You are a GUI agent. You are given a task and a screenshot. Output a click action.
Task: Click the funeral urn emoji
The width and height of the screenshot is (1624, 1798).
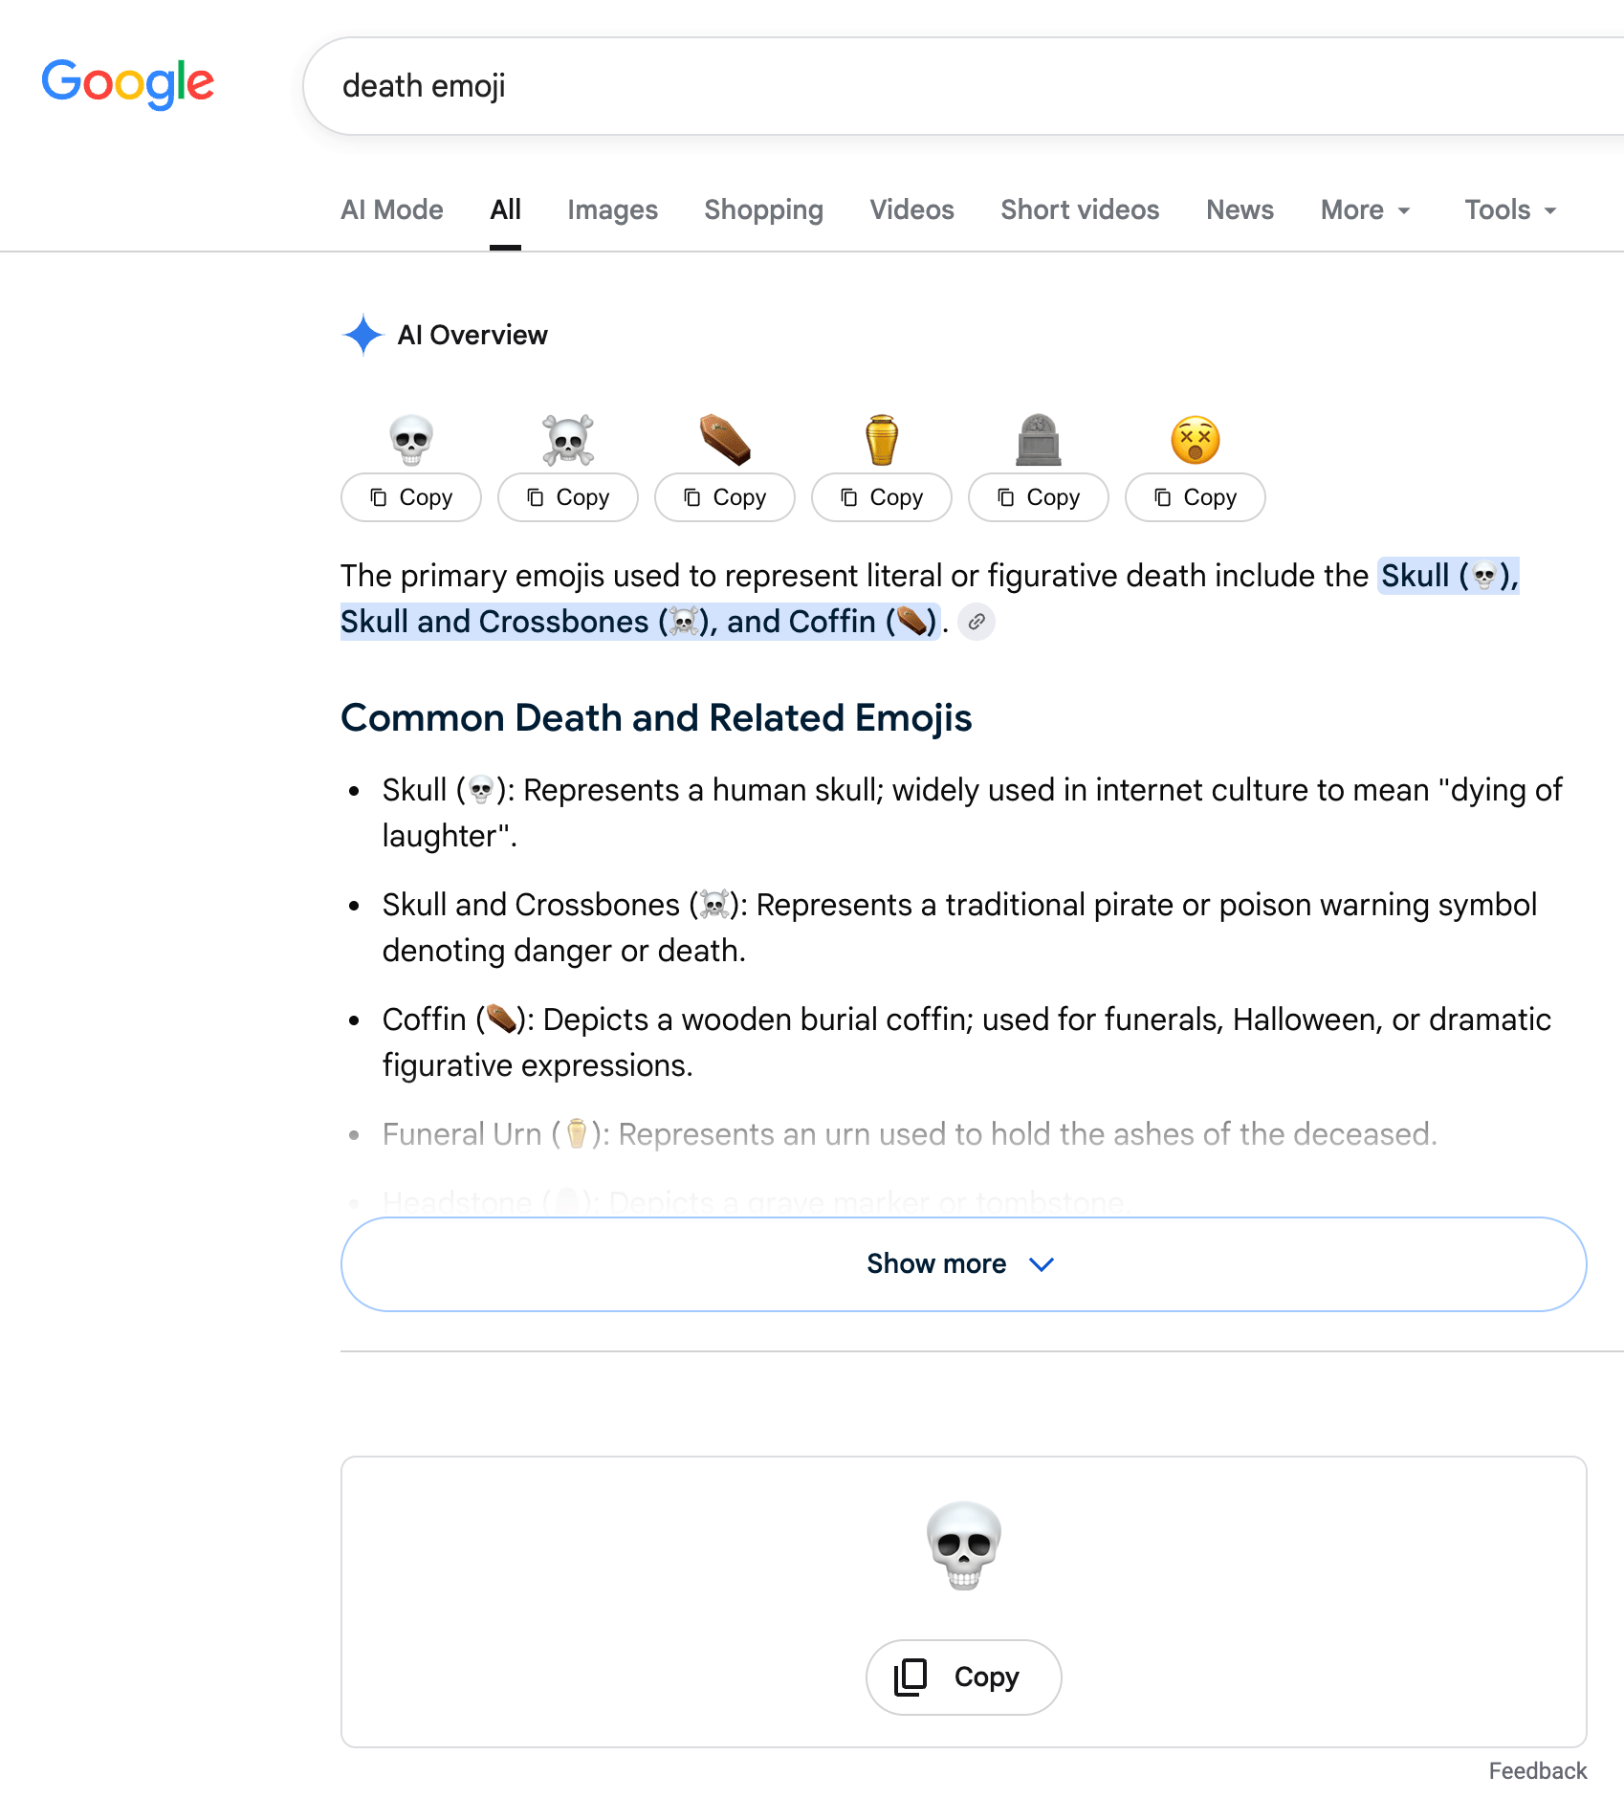click(882, 440)
